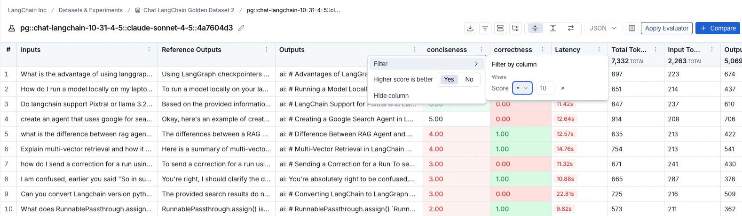Click the conciseness column header
Screen dimensions: 742x216
(447, 50)
